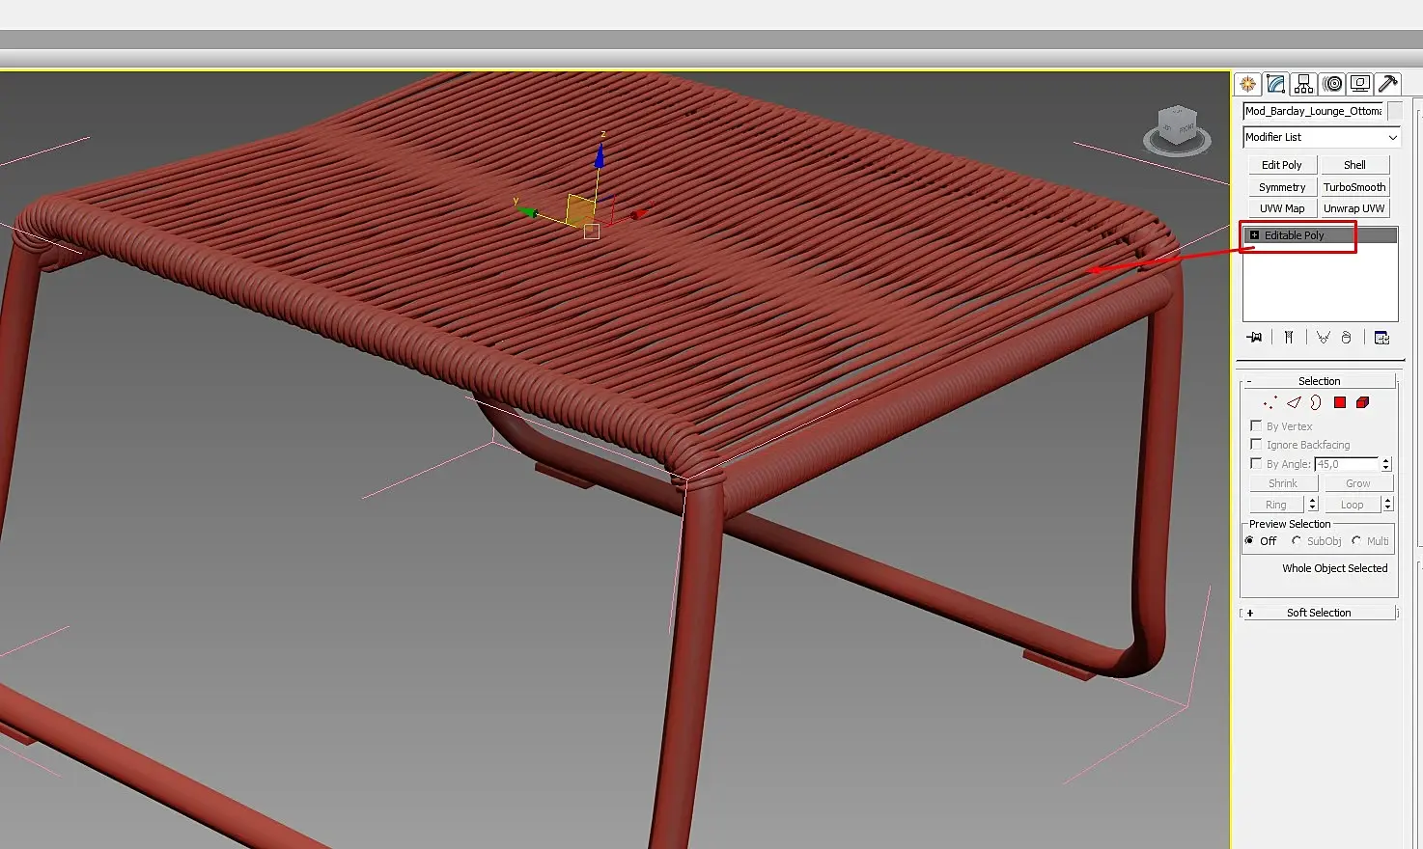Image resolution: width=1423 pixels, height=849 pixels.
Task: Apply the TurboSmooth modifier
Action: pos(1354,187)
